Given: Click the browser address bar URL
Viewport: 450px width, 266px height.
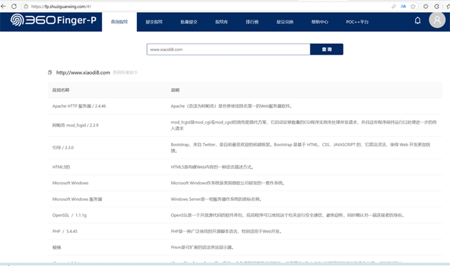Looking at the screenshot, I should pyautogui.click(x=61, y=6).
